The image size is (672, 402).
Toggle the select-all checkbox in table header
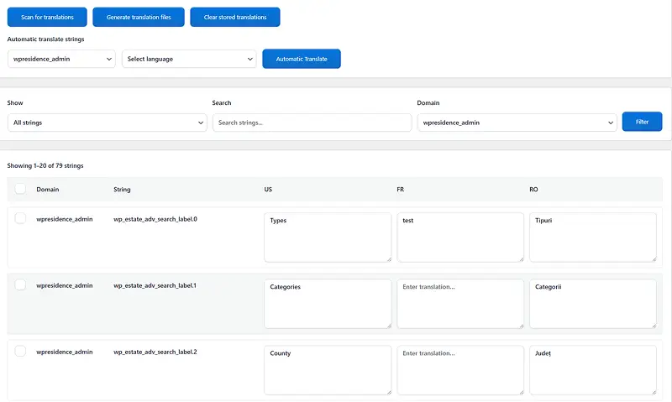(x=20, y=189)
